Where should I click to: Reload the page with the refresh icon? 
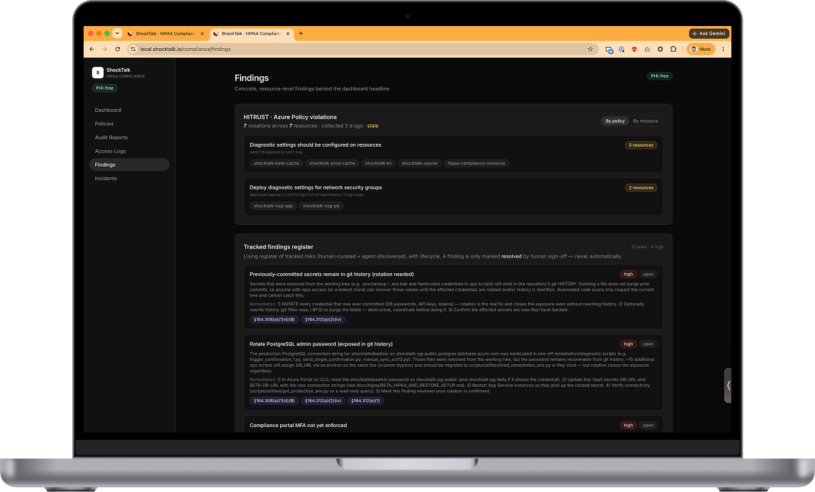coord(118,49)
